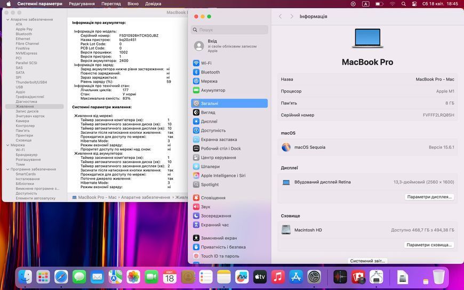
Task: Select Пам'ять in hardware list
Action: [22, 131]
